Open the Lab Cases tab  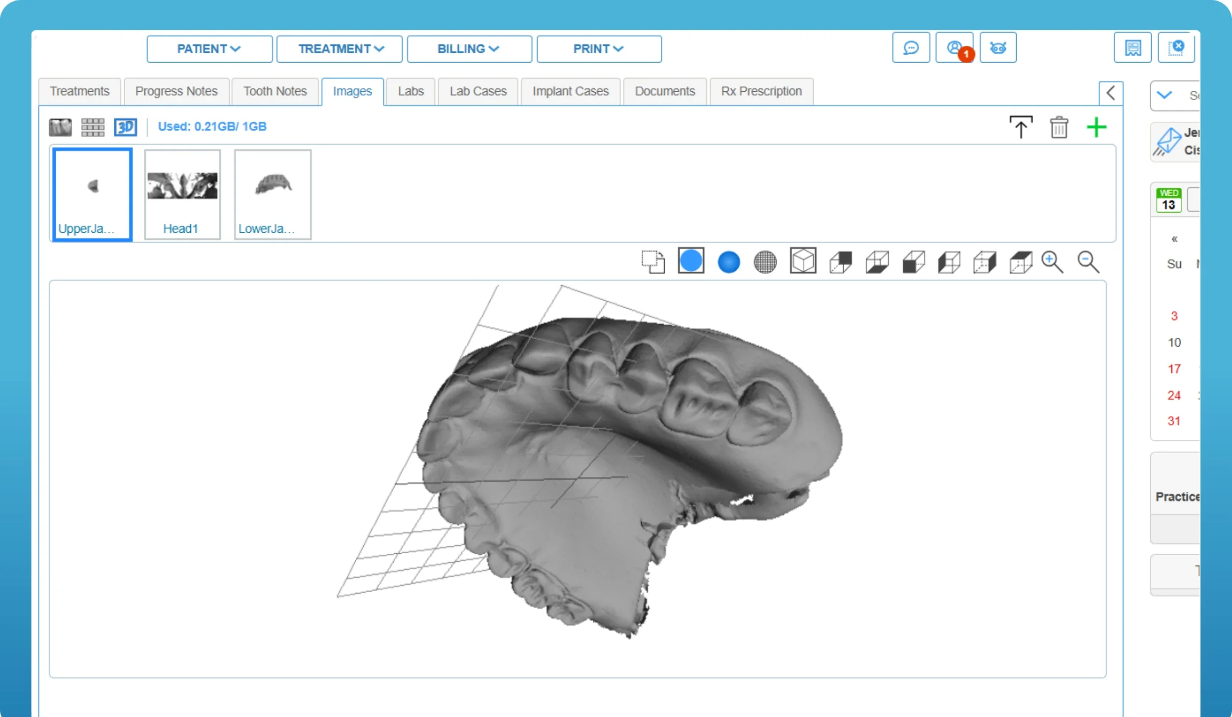pos(478,91)
